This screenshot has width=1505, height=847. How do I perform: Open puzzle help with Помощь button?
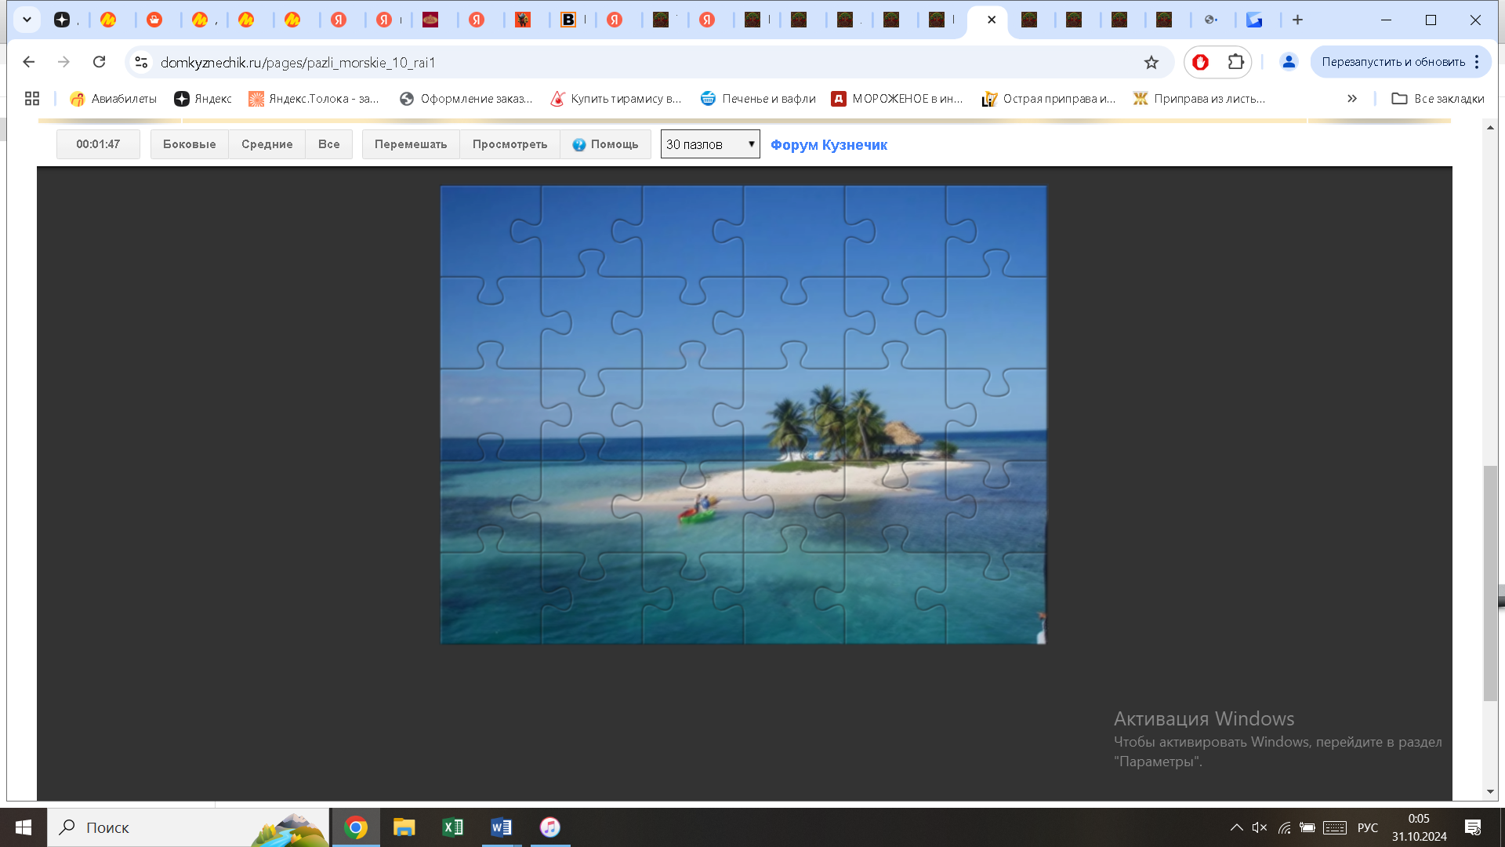pyautogui.click(x=605, y=144)
